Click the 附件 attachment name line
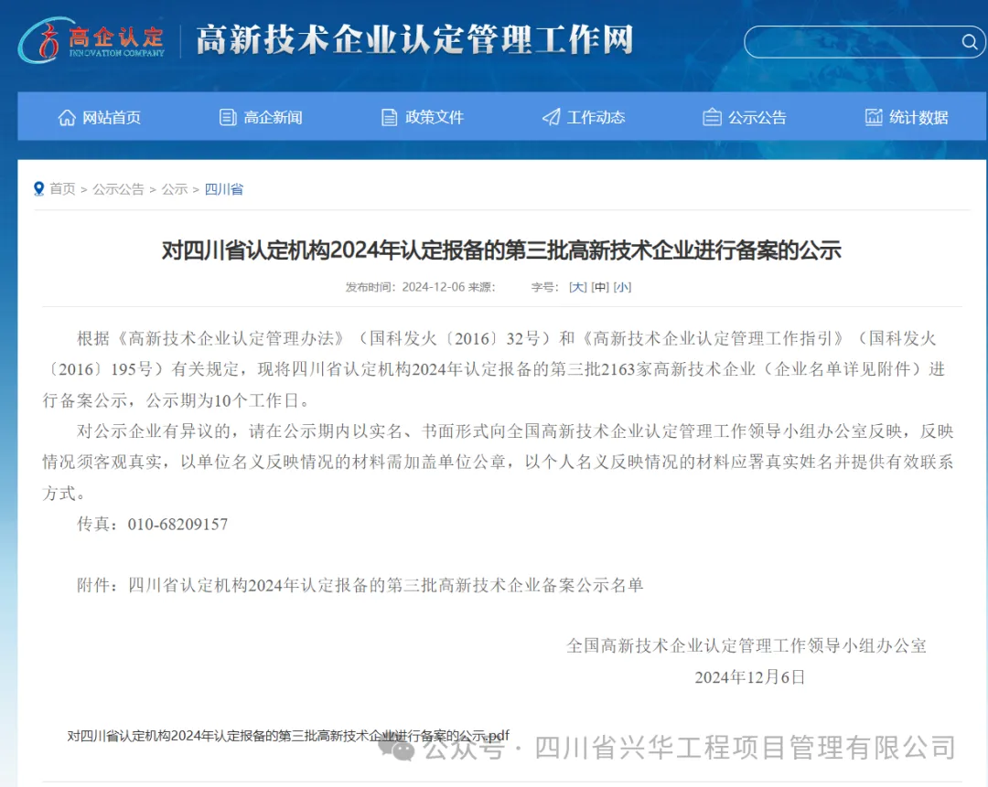The image size is (988, 787). tap(360, 586)
